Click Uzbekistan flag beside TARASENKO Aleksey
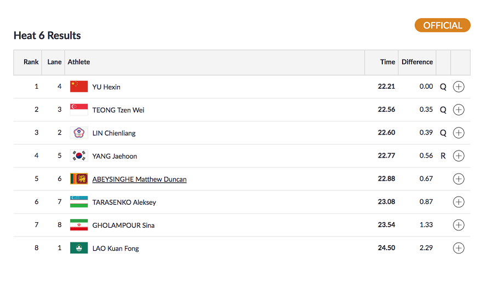493x283 pixels. [79, 202]
